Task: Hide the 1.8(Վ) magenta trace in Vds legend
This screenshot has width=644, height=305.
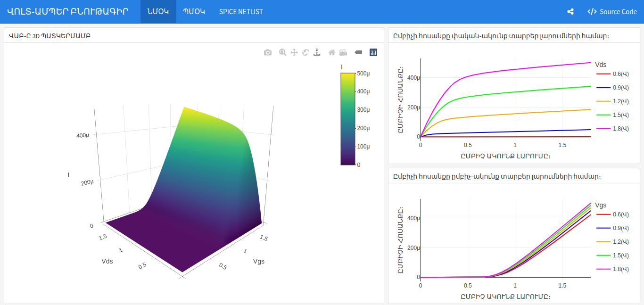Action: pyautogui.click(x=612, y=129)
